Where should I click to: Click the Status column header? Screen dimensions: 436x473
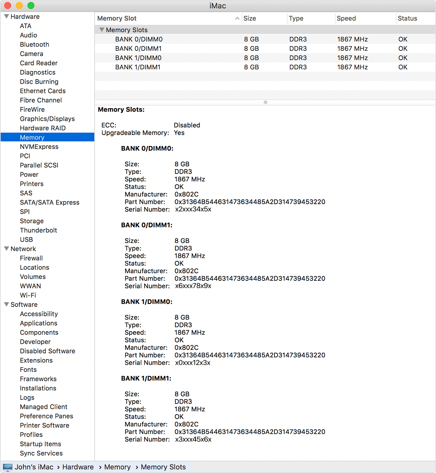pyautogui.click(x=407, y=18)
